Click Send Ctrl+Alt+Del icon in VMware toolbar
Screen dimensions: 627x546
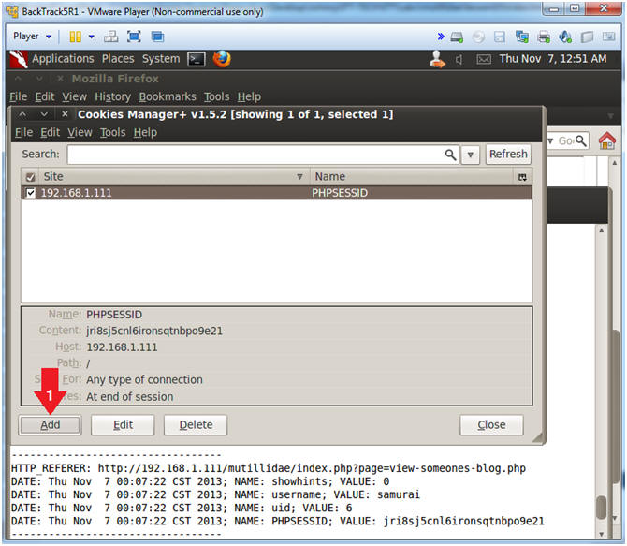tap(110, 37)
